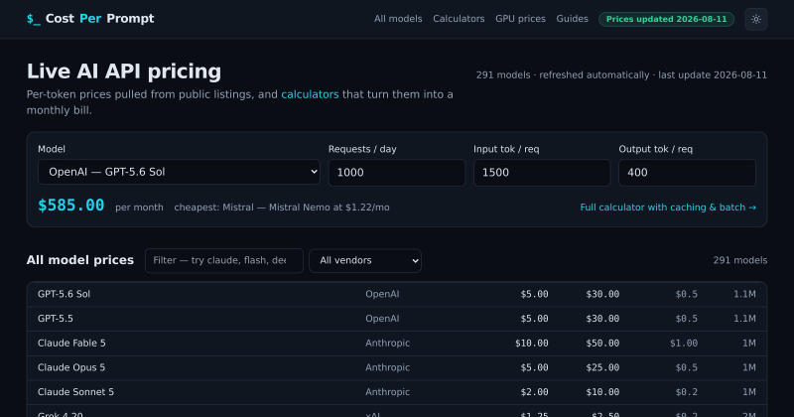The width and height of the screenshot is (794, 417).
Task: Click the cheapest Mistral Nemo note
Action: tap(282, 208)
